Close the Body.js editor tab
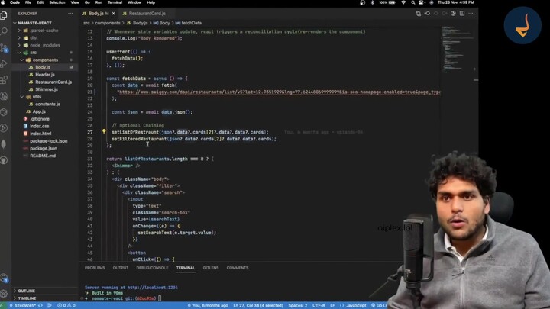This screenshot has height=309, width=550. (x=113, y=14)
